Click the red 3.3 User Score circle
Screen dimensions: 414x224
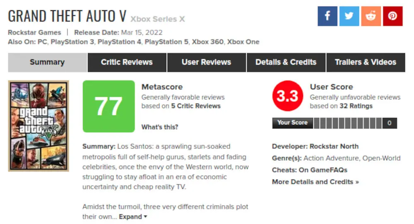[x=287, y=96]
